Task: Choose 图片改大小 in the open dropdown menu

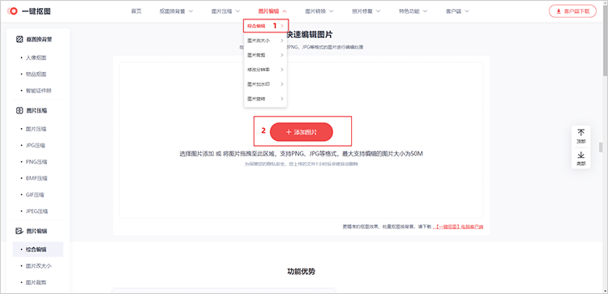Action: point(266,40)
